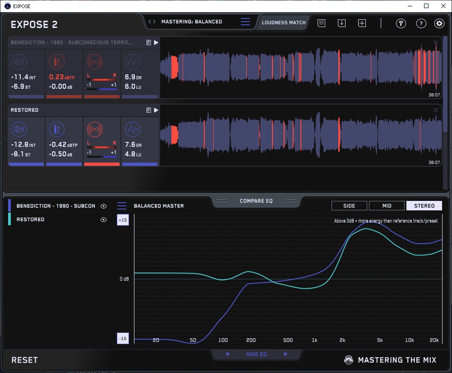Open the Balanced Master reference menu

click(122, 206)
